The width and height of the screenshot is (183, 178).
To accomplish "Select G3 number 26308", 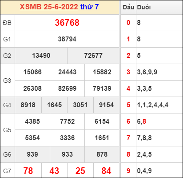I will [x=32, y=89].
